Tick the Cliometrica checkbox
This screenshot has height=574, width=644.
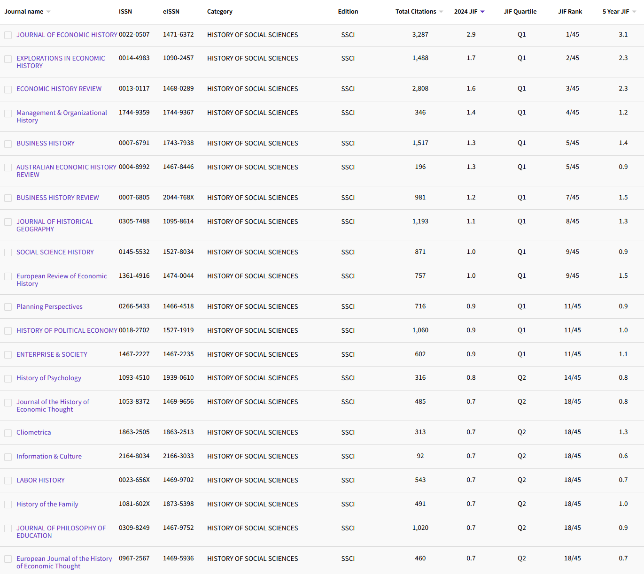[8, 433]
